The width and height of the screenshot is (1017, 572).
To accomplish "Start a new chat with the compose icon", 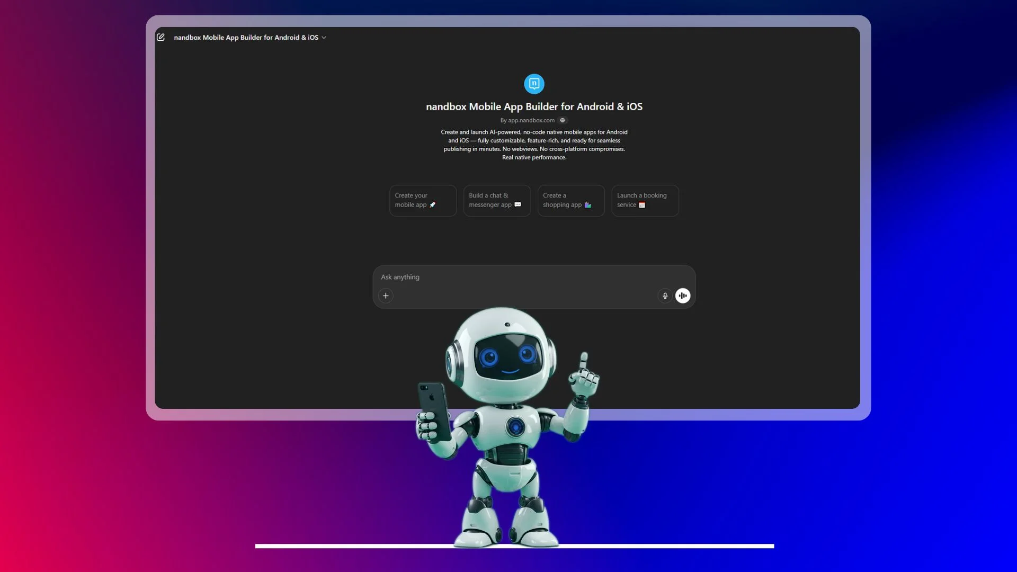I will [x=160, y=37].
